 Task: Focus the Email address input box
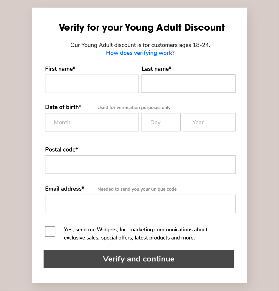coord(140,204)
